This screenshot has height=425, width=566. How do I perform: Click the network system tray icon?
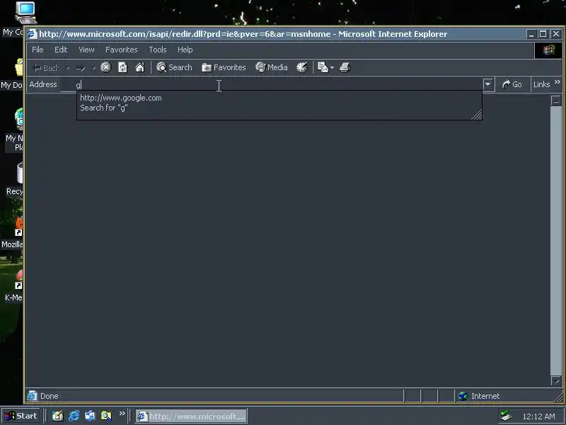tap(506, 416)
